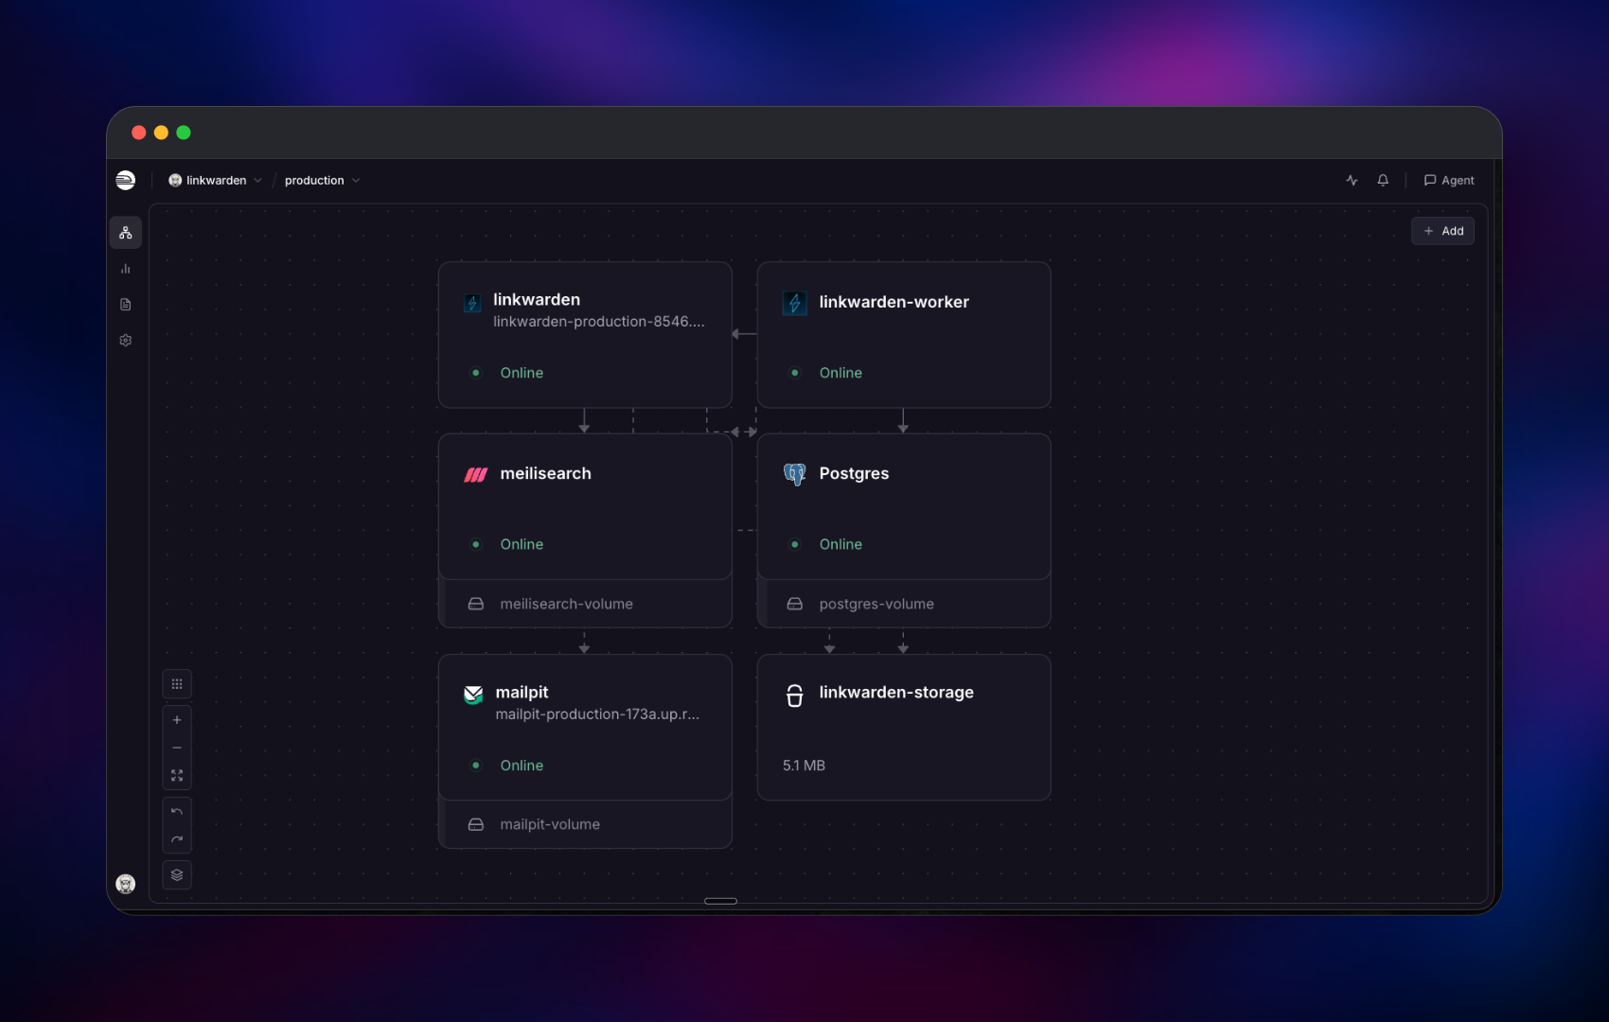Fit the canvas to view
This screenshot has width=1609, height=1022.
coord(177,775)
